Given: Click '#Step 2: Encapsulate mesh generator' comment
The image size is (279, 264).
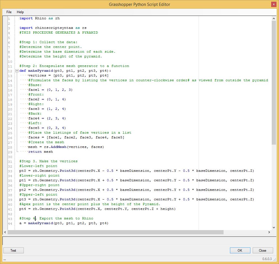Looking at the screenshot, I should click(x=74, y=66).
